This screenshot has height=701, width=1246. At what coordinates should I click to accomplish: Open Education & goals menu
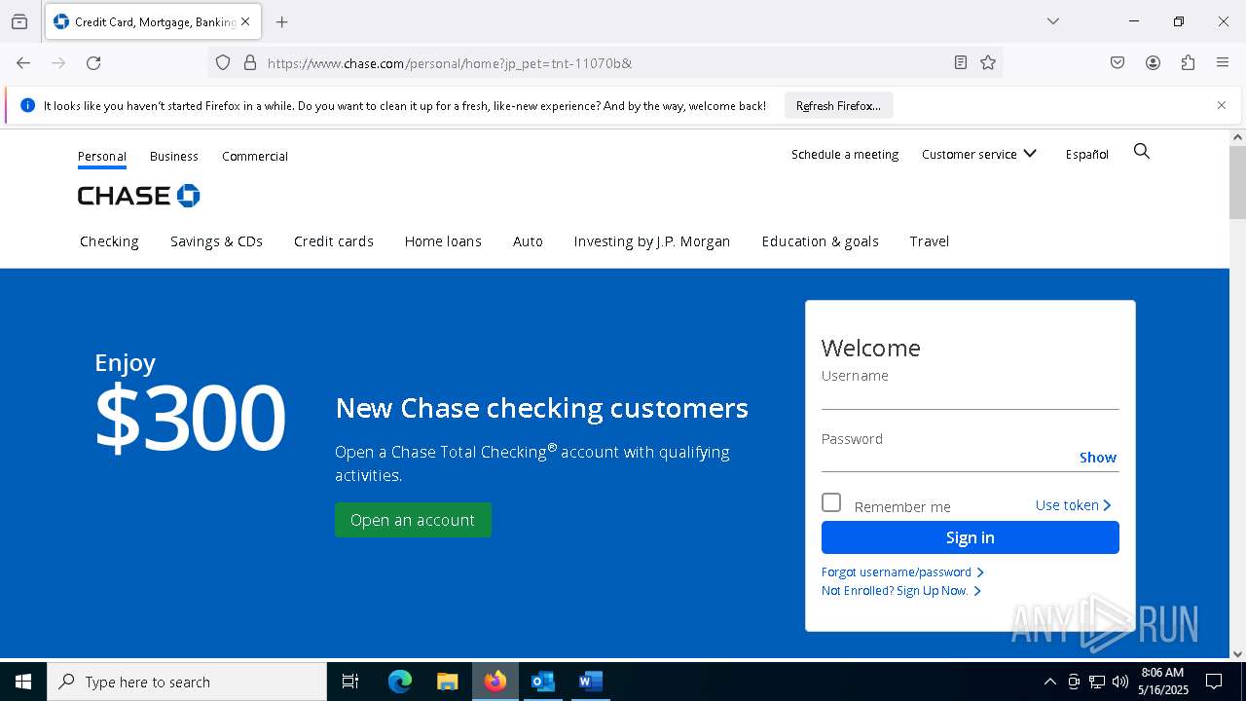(821, 241)
